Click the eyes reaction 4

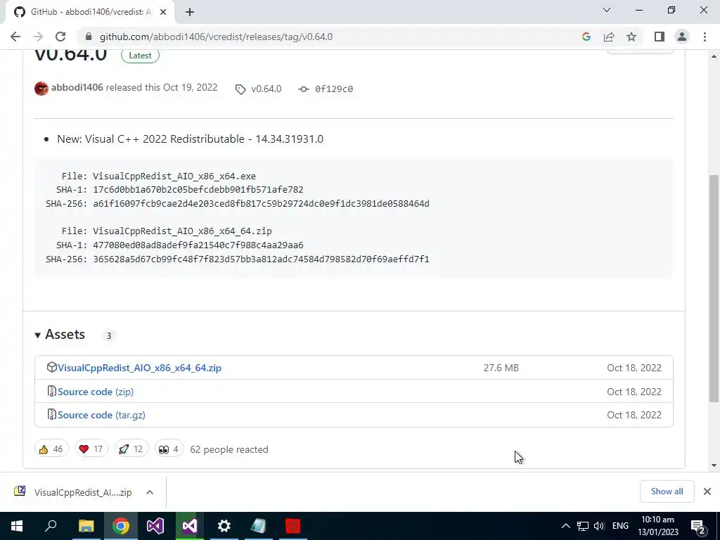(x=169, y=449)
